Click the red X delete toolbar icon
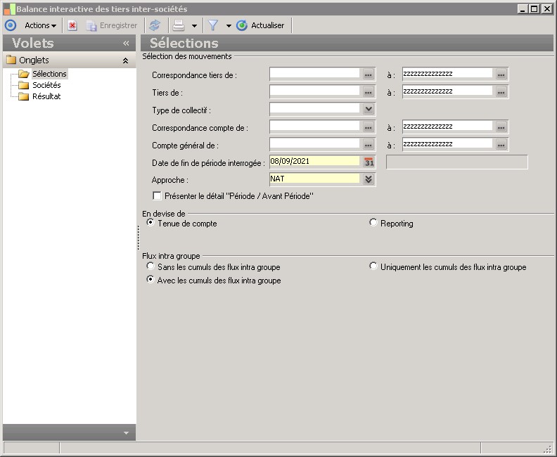The width and height of the screenshot is (557, 457). click(x=72, y=25)
